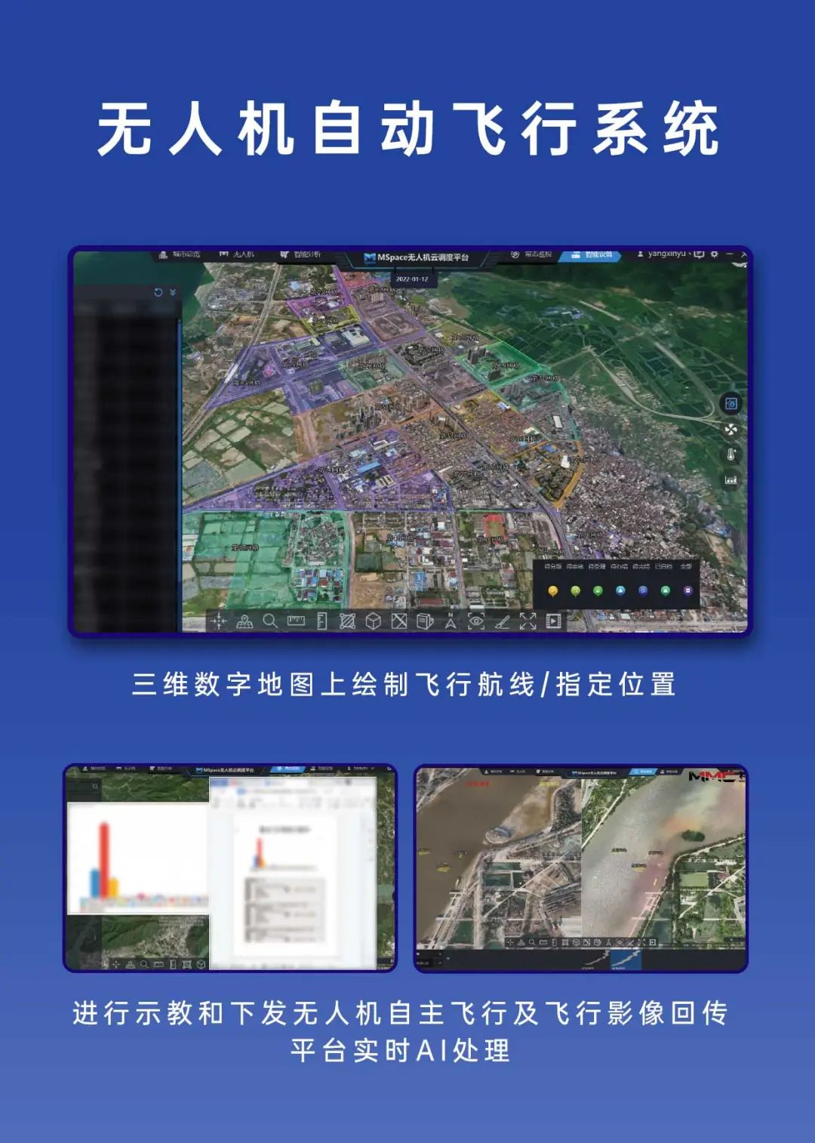Click the magnifier search tool in bottom toolbar

click(x=269, y=621)
